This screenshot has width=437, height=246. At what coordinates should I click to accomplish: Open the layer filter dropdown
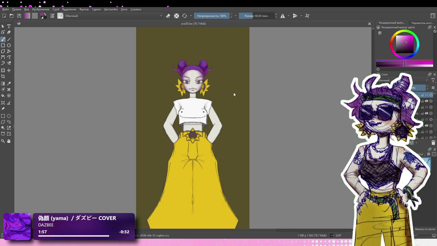pyautogui.click(x=433, y=80)
